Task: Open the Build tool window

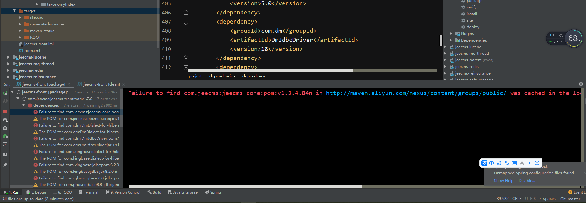Action: pyautogui.click(x=154, y=192)
